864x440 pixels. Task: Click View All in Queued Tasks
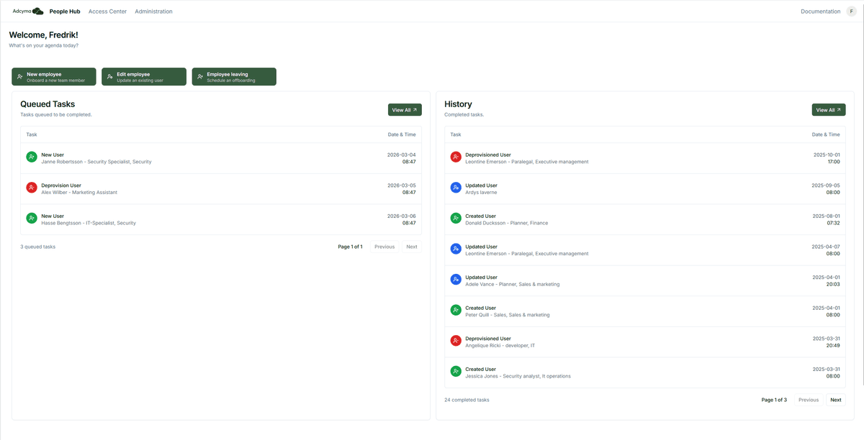click(405, 109)
